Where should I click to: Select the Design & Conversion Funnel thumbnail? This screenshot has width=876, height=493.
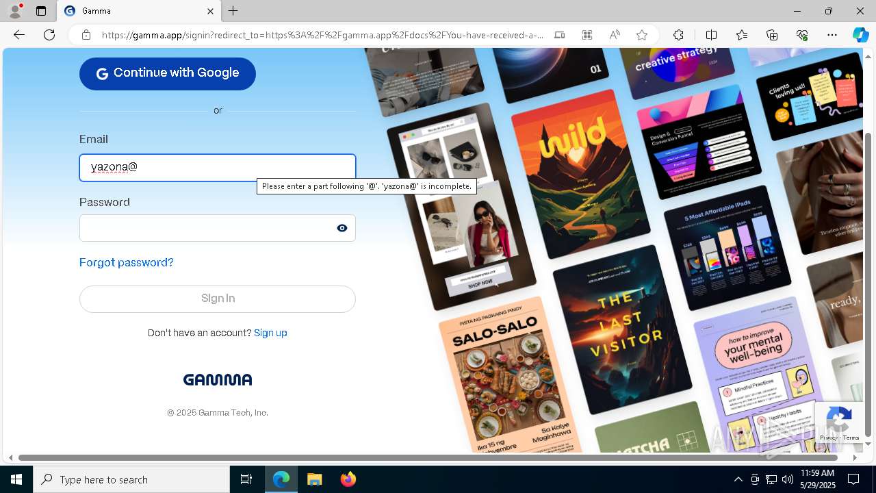pos(699,142)
